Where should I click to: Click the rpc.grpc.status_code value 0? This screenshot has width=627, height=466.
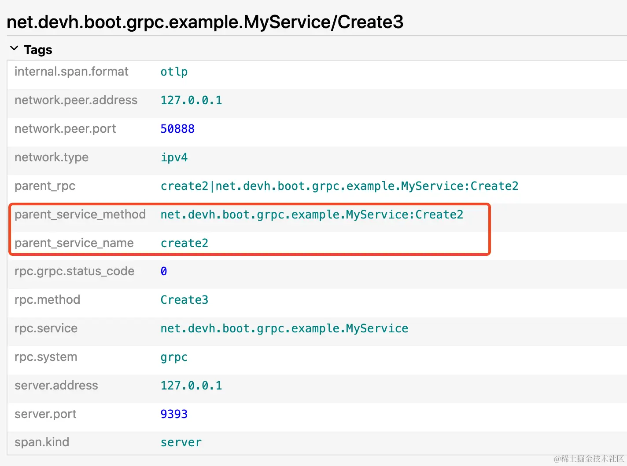pyautogui.click(x=164, y=271)
